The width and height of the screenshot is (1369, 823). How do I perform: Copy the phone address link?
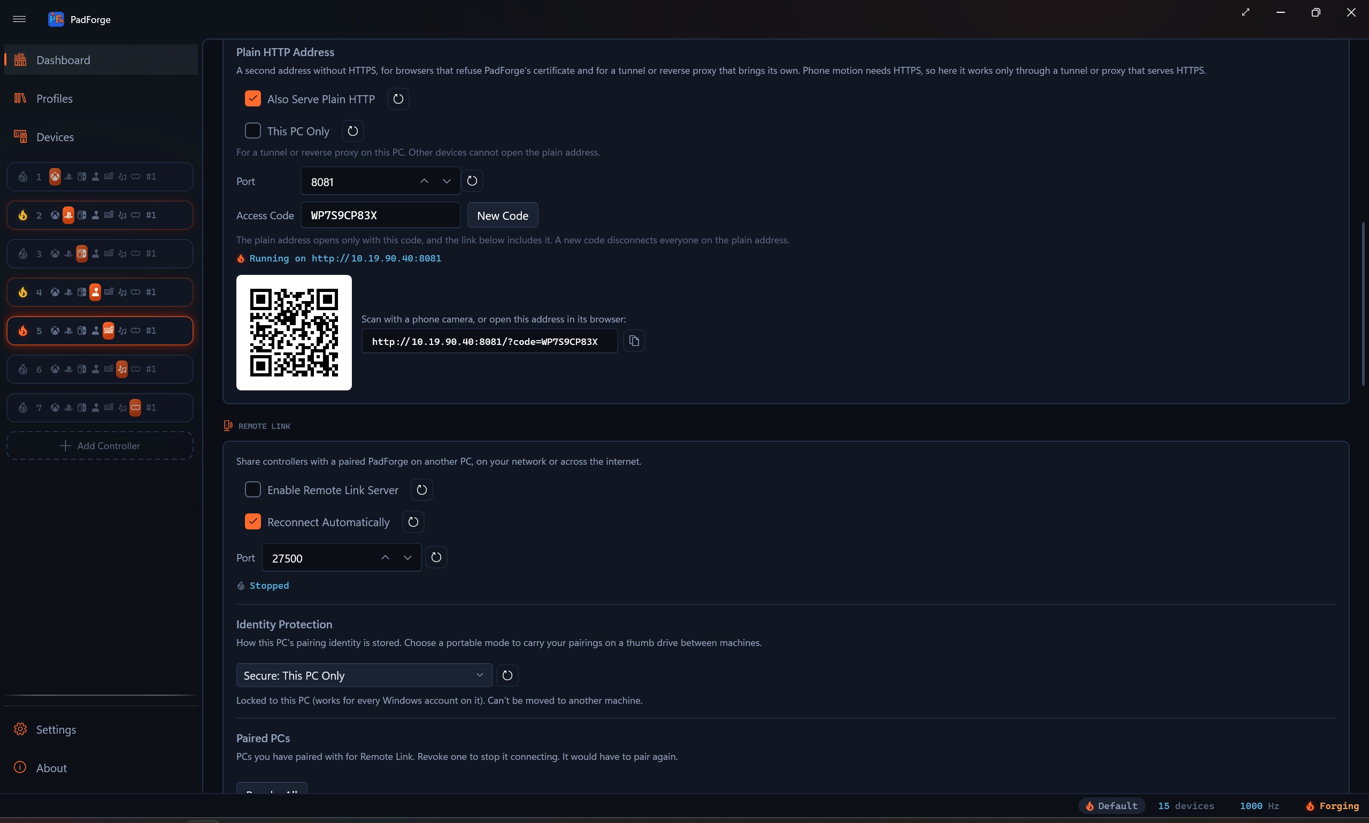634,341
